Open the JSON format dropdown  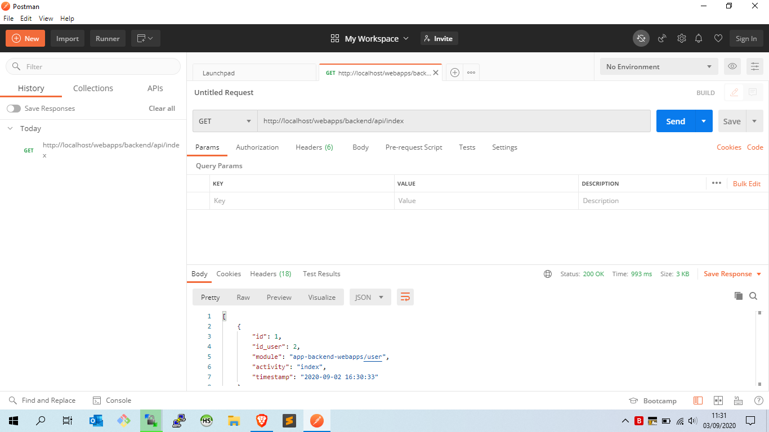pyautogui.click(x=370, y=297)
